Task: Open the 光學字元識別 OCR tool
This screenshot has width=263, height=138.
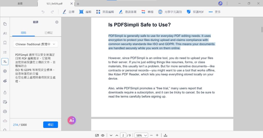Action: click(170, 12)
